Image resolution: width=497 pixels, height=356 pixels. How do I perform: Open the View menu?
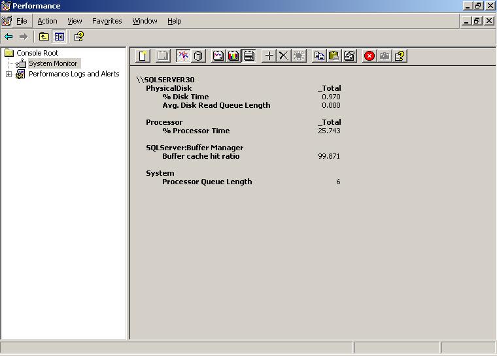75,21
